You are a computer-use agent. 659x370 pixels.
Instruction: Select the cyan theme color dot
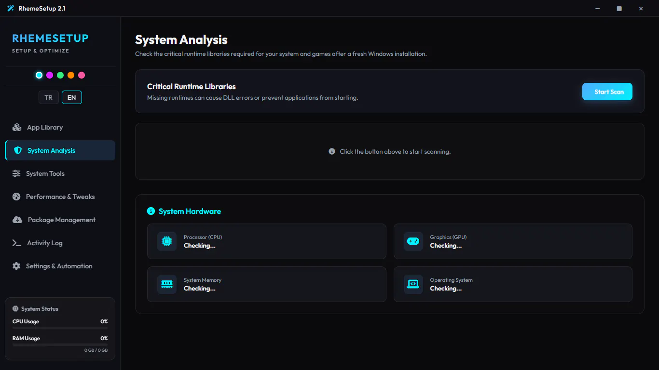point(39,75)
